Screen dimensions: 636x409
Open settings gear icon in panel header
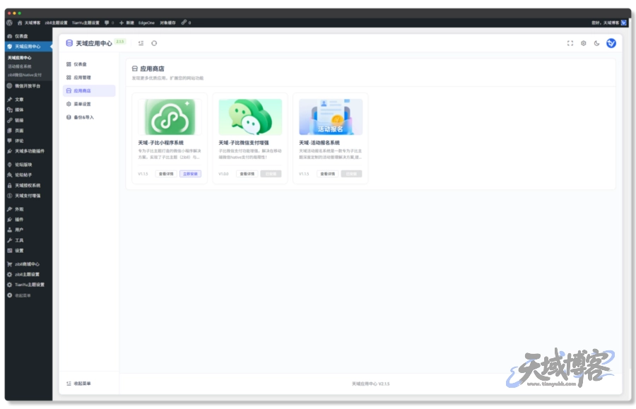point(583,43)
